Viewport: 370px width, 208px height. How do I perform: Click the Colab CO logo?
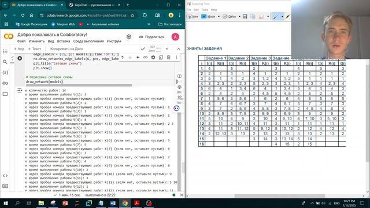[x=9, y=36]
